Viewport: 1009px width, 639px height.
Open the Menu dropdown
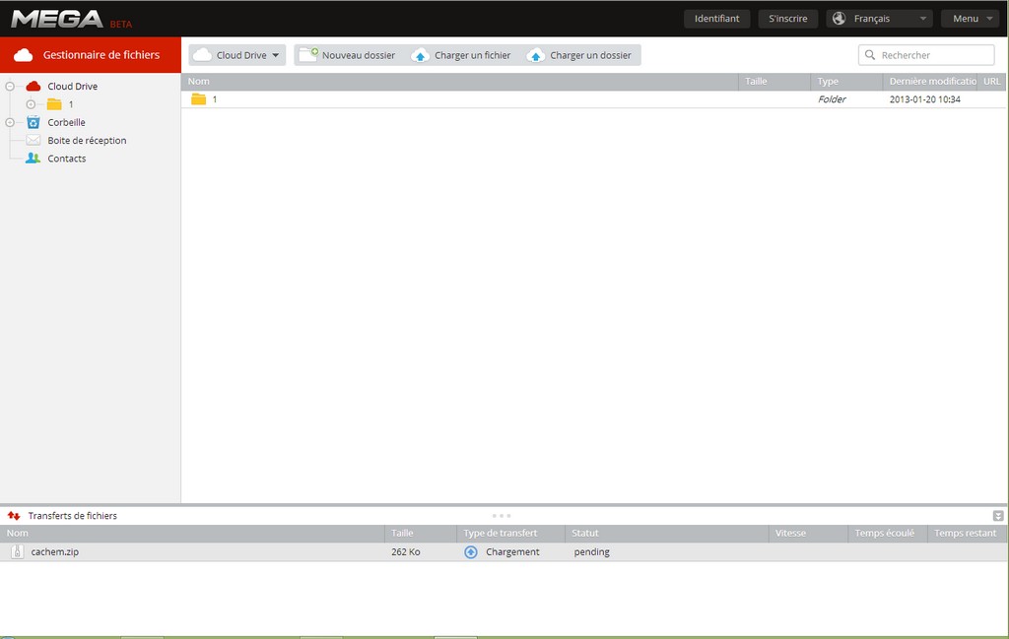[x=971, y=19]
